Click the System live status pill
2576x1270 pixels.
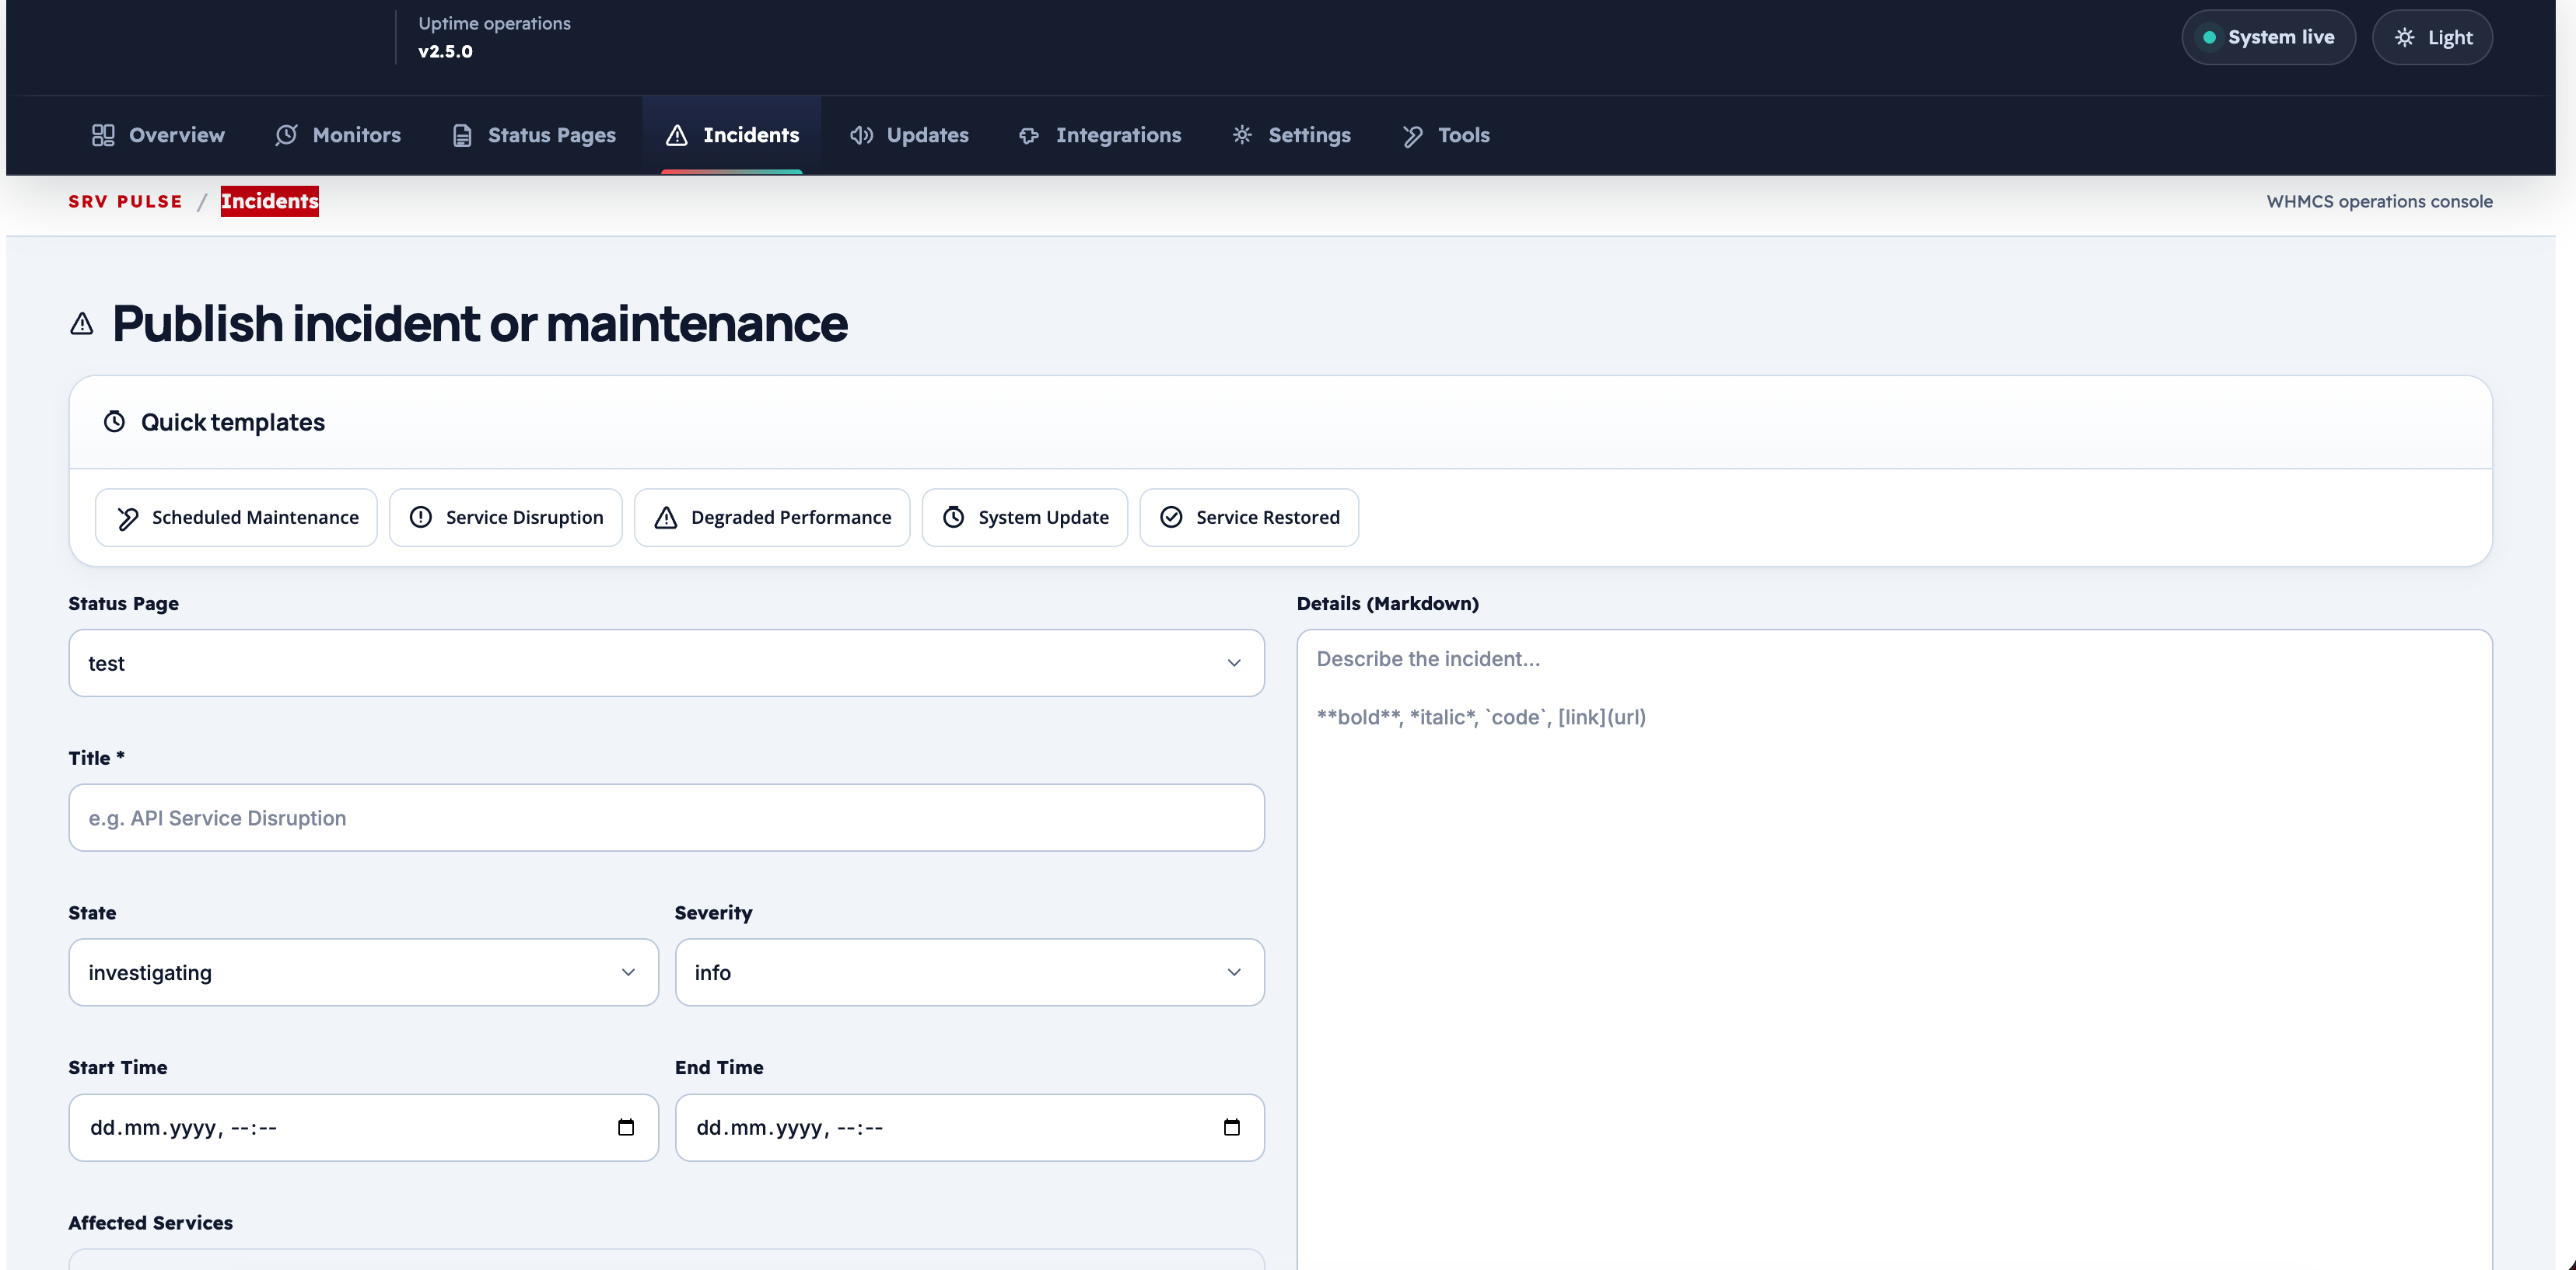[2268, 38]
